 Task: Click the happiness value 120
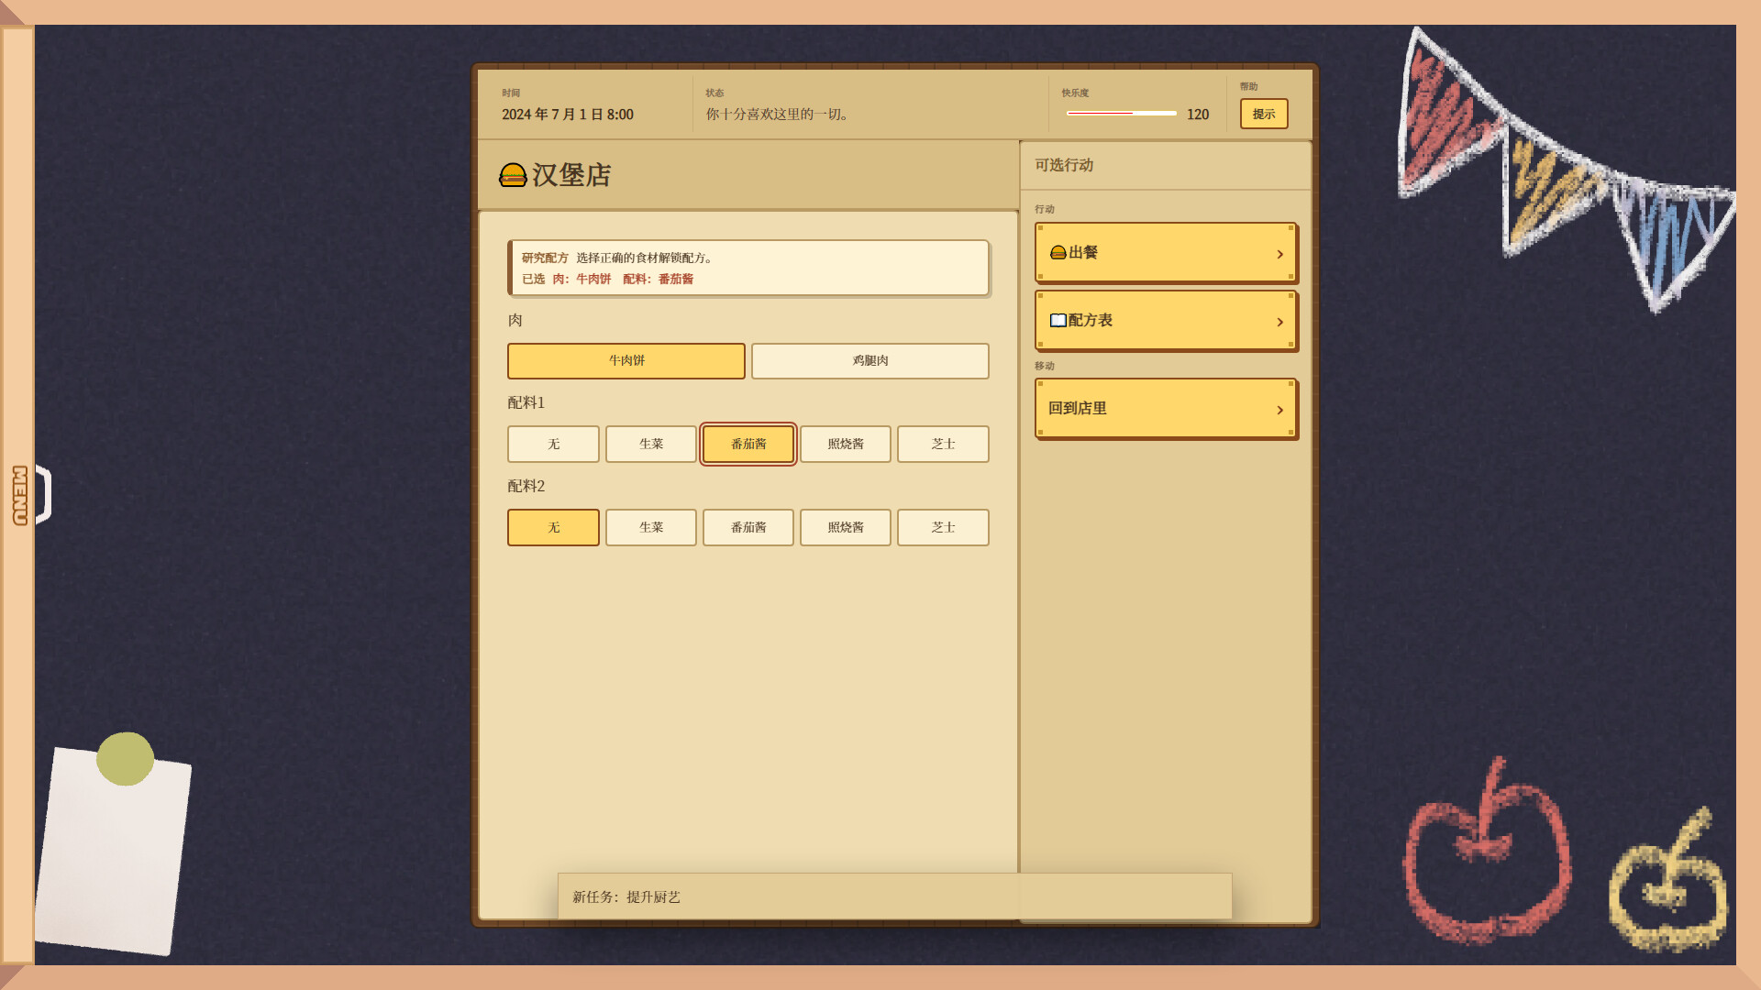[1198, 115]
